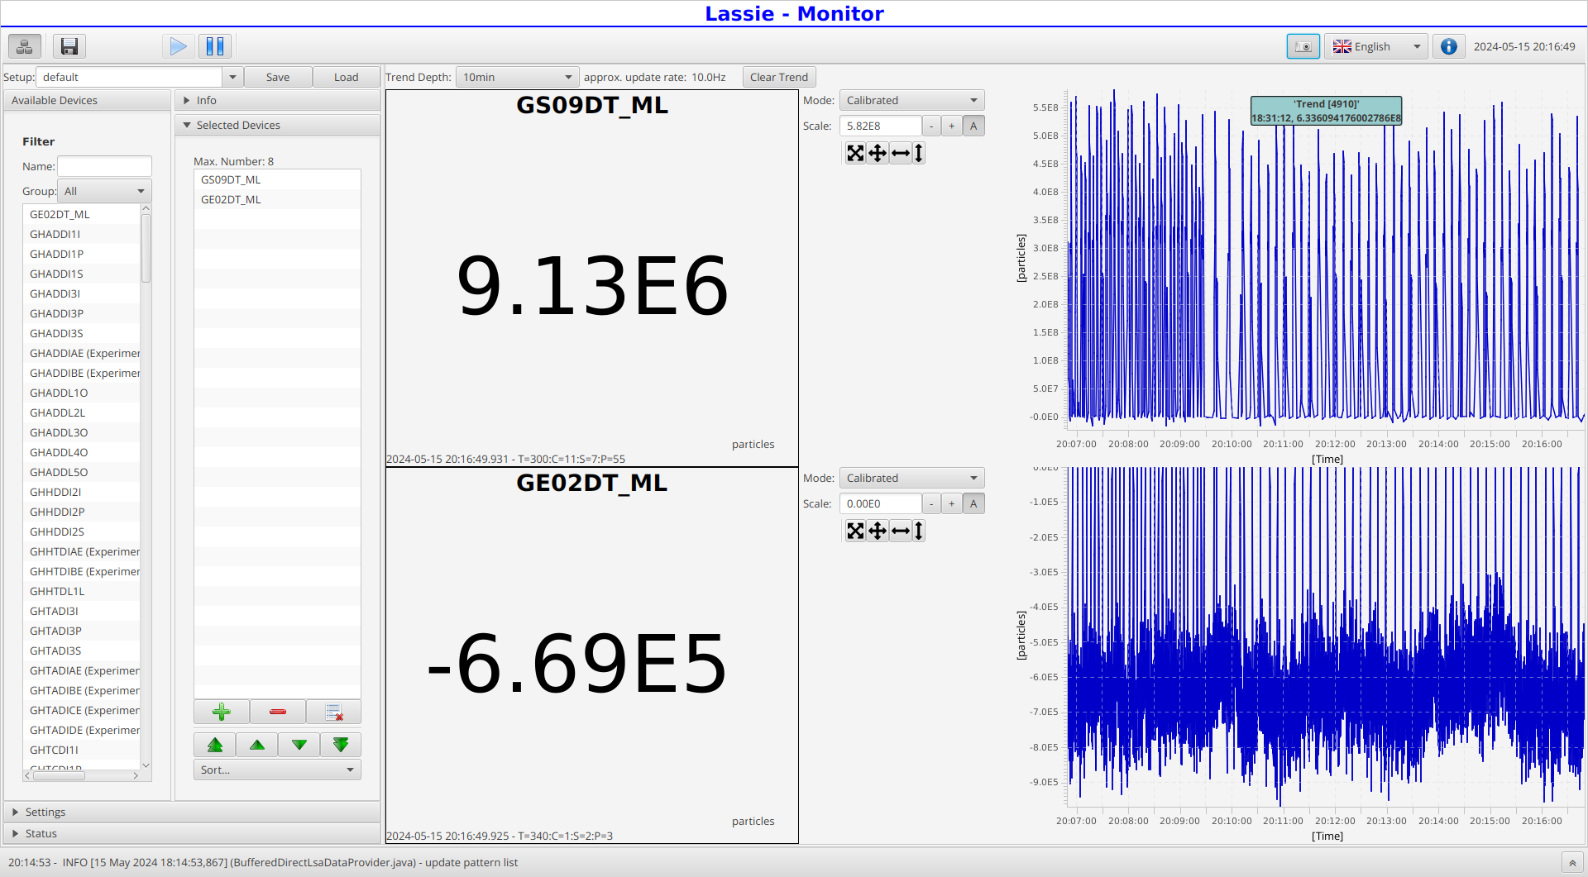
Task: Expand log with bottom-right double chevron
Action: (1572, 863)
